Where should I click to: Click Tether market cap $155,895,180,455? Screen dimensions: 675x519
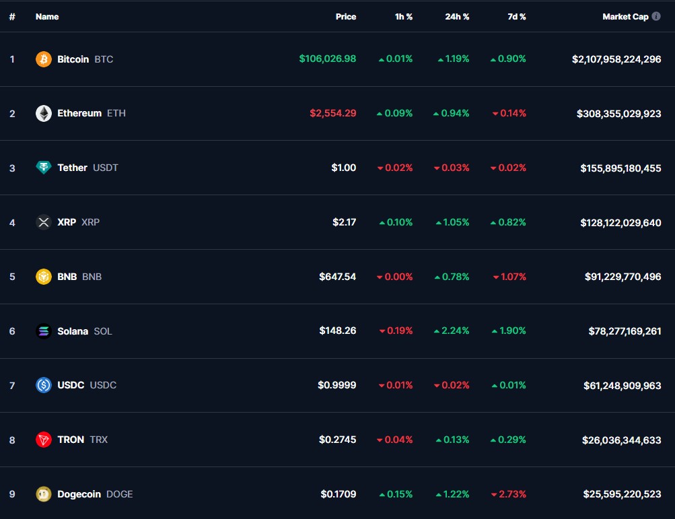pos(620,168)
